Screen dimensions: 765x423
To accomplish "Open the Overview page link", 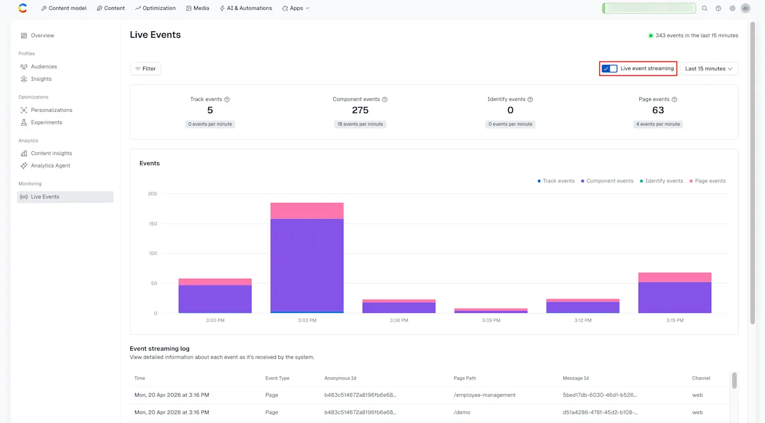I will 42,35.
